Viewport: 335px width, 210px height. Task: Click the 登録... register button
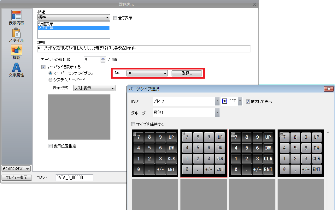(x=186, y=73)
